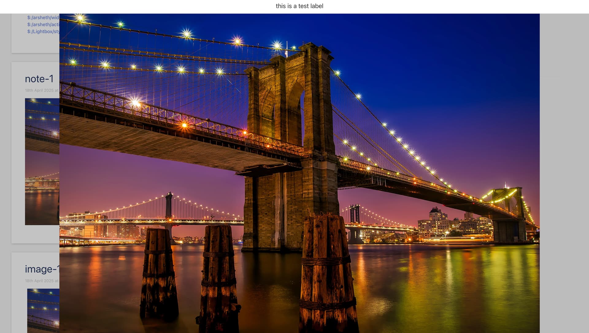Click the 'this is a test label' caption

[x=299, y=6]
